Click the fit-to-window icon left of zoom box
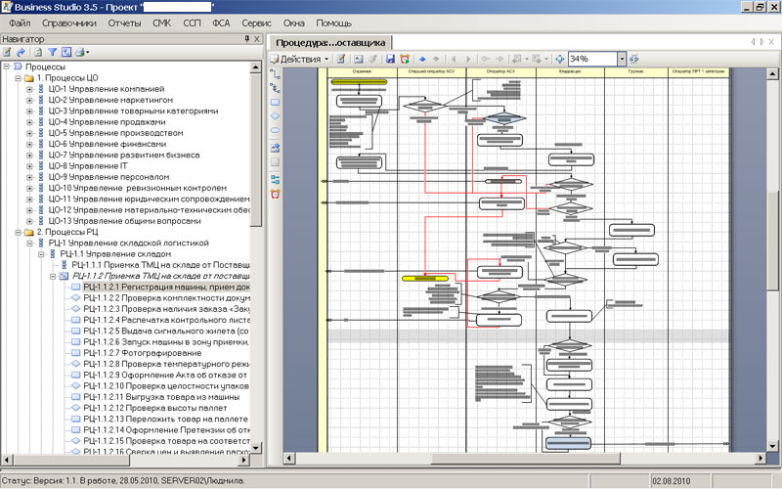 click(559, 60)
